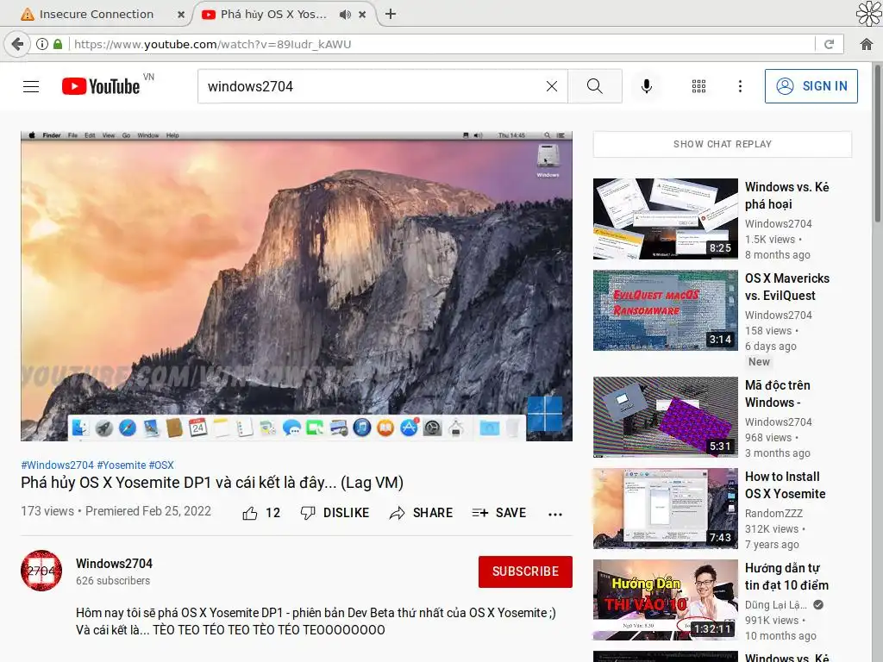The height and width of the screenshot is (662, 883).
Task: Go back with the browser back arrow
Action: [17, 44]
